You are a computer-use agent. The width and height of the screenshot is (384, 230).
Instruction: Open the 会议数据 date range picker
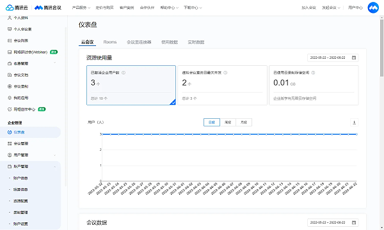pyautogui.click(x=333, y=222)
